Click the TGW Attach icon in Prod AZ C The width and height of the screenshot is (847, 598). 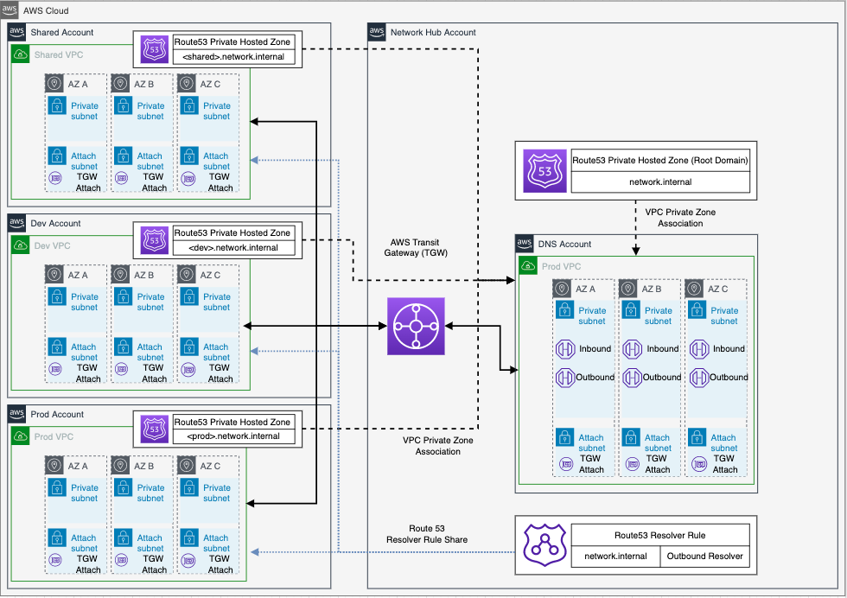pyautogui.click(x=188, y=560)
